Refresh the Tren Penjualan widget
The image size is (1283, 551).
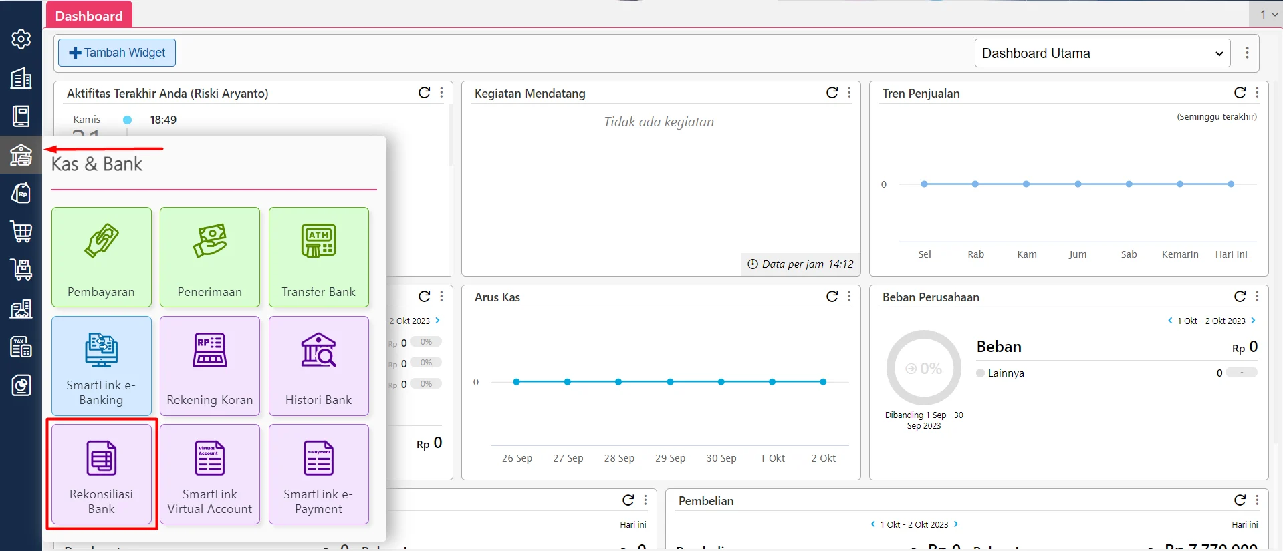point(1240,93)
